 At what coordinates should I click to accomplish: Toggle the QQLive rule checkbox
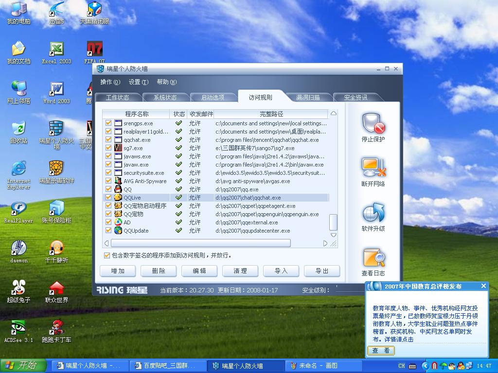click(x=108, y=197)
